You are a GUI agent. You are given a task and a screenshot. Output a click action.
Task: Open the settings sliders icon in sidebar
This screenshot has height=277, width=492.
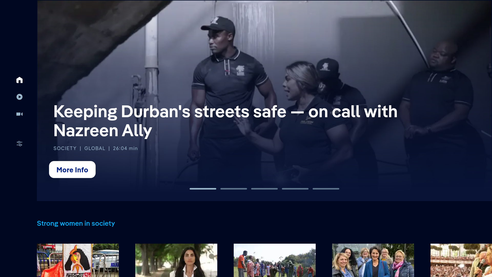click(19, 144)
